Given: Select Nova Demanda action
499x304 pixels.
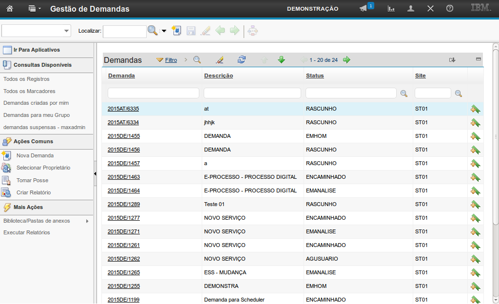Looking at the screenshot, I should point(35,155).
